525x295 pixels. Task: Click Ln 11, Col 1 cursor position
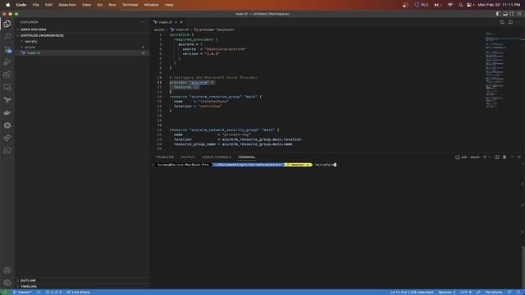pos(412,292)
